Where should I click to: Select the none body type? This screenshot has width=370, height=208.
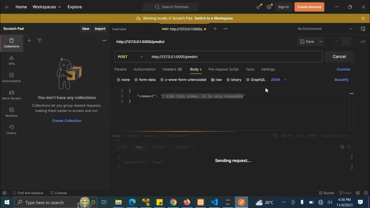(123, 80)
